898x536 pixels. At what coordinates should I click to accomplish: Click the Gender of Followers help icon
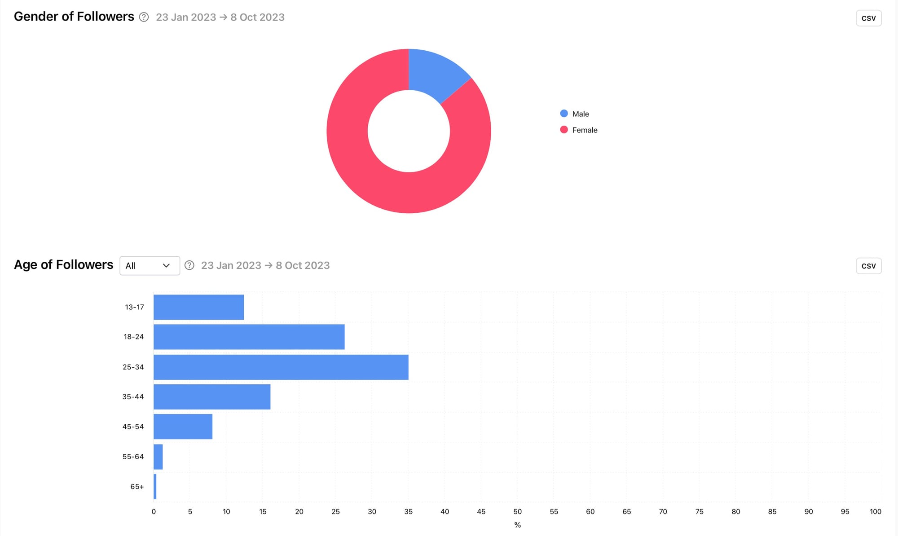pos(144,17)
